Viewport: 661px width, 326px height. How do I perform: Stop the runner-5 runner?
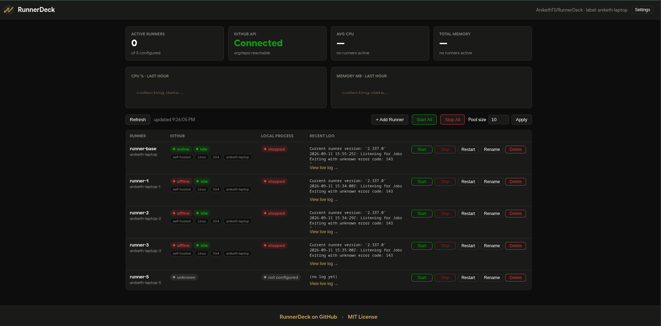coord(445,278)
